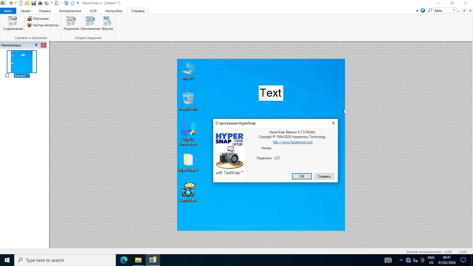Image resolution: width=473 pixels, height=266 pixels.
Task: Click the network globe tray icon
Action: point(408,260)
